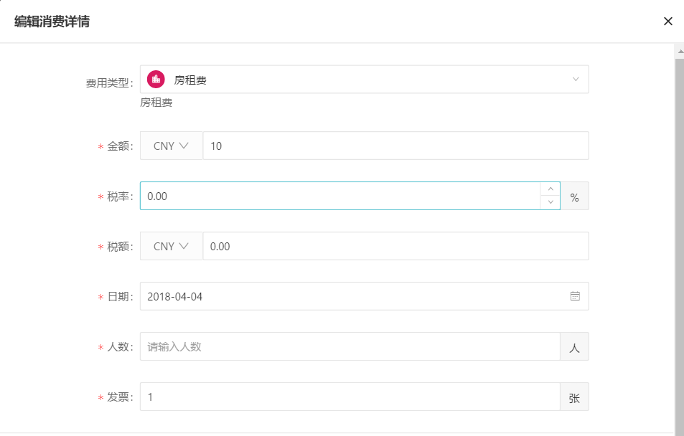The height and width of the screenshot is (436, 684).
Task: Click the 日期 field with 2018-04-04
Action: coord(364,296)
